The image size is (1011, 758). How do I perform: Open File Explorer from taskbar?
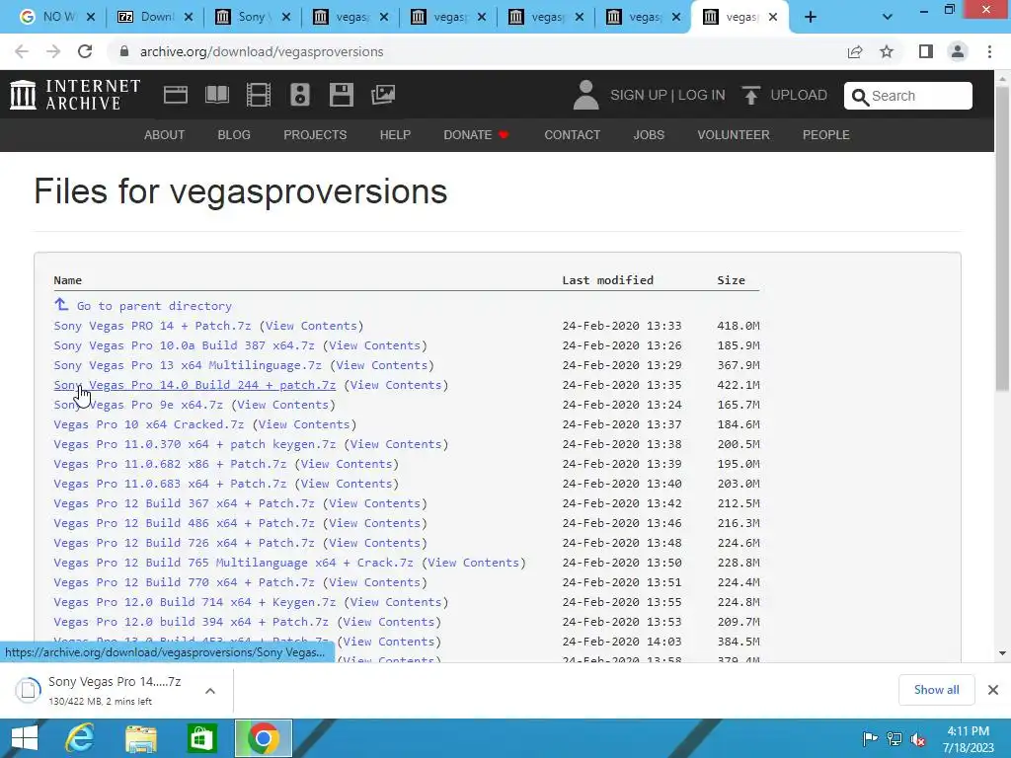140,738
